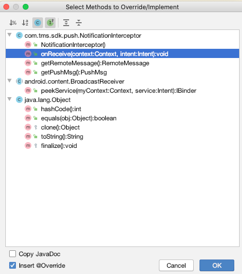
Task: Uncheck the Insert @Override checkbox
Action: 13,265
